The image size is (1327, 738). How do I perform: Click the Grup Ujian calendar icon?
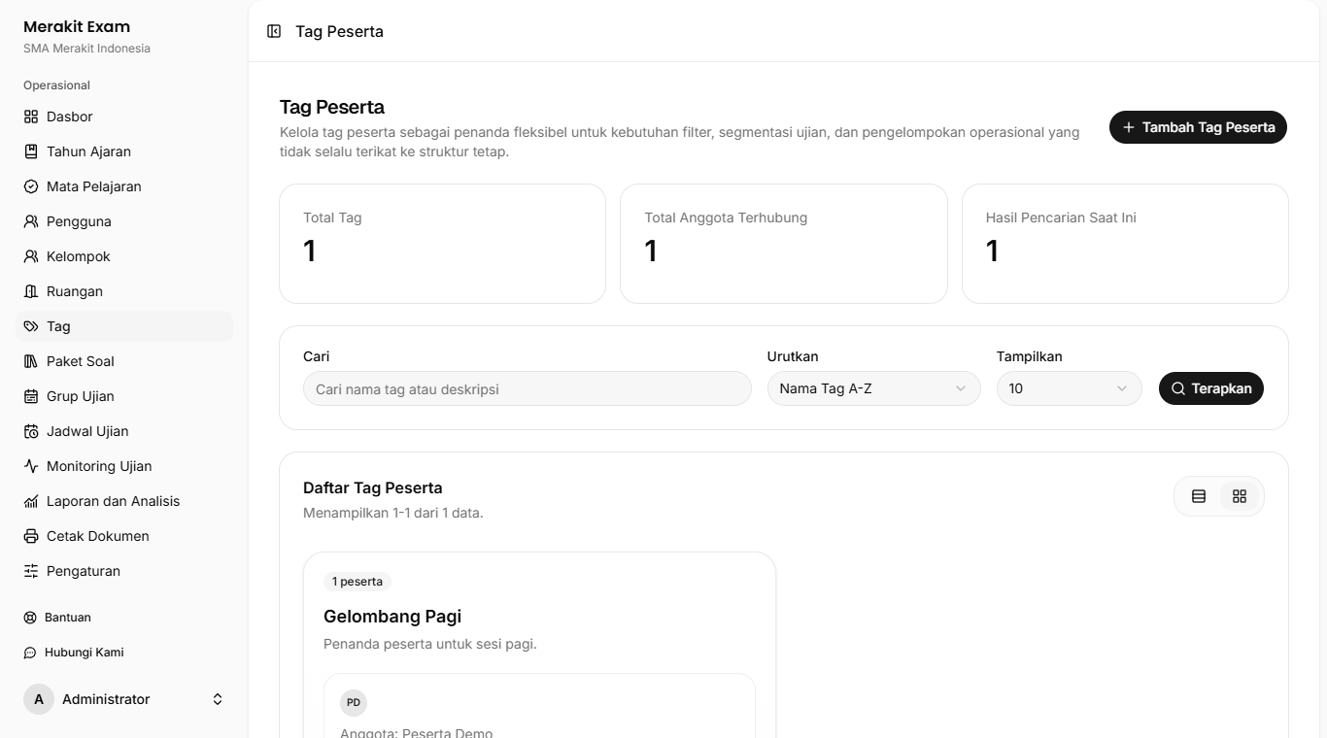31,396
